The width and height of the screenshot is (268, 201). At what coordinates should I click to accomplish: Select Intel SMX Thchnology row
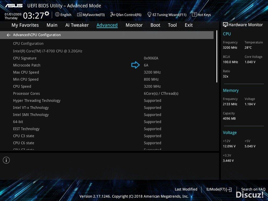pos(107,115)
